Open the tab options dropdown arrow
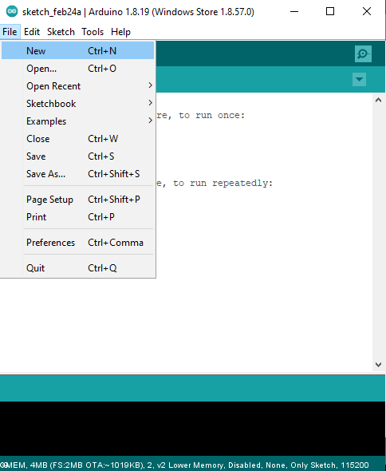 (359, 80)
